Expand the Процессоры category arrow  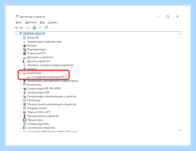(20, 120)
